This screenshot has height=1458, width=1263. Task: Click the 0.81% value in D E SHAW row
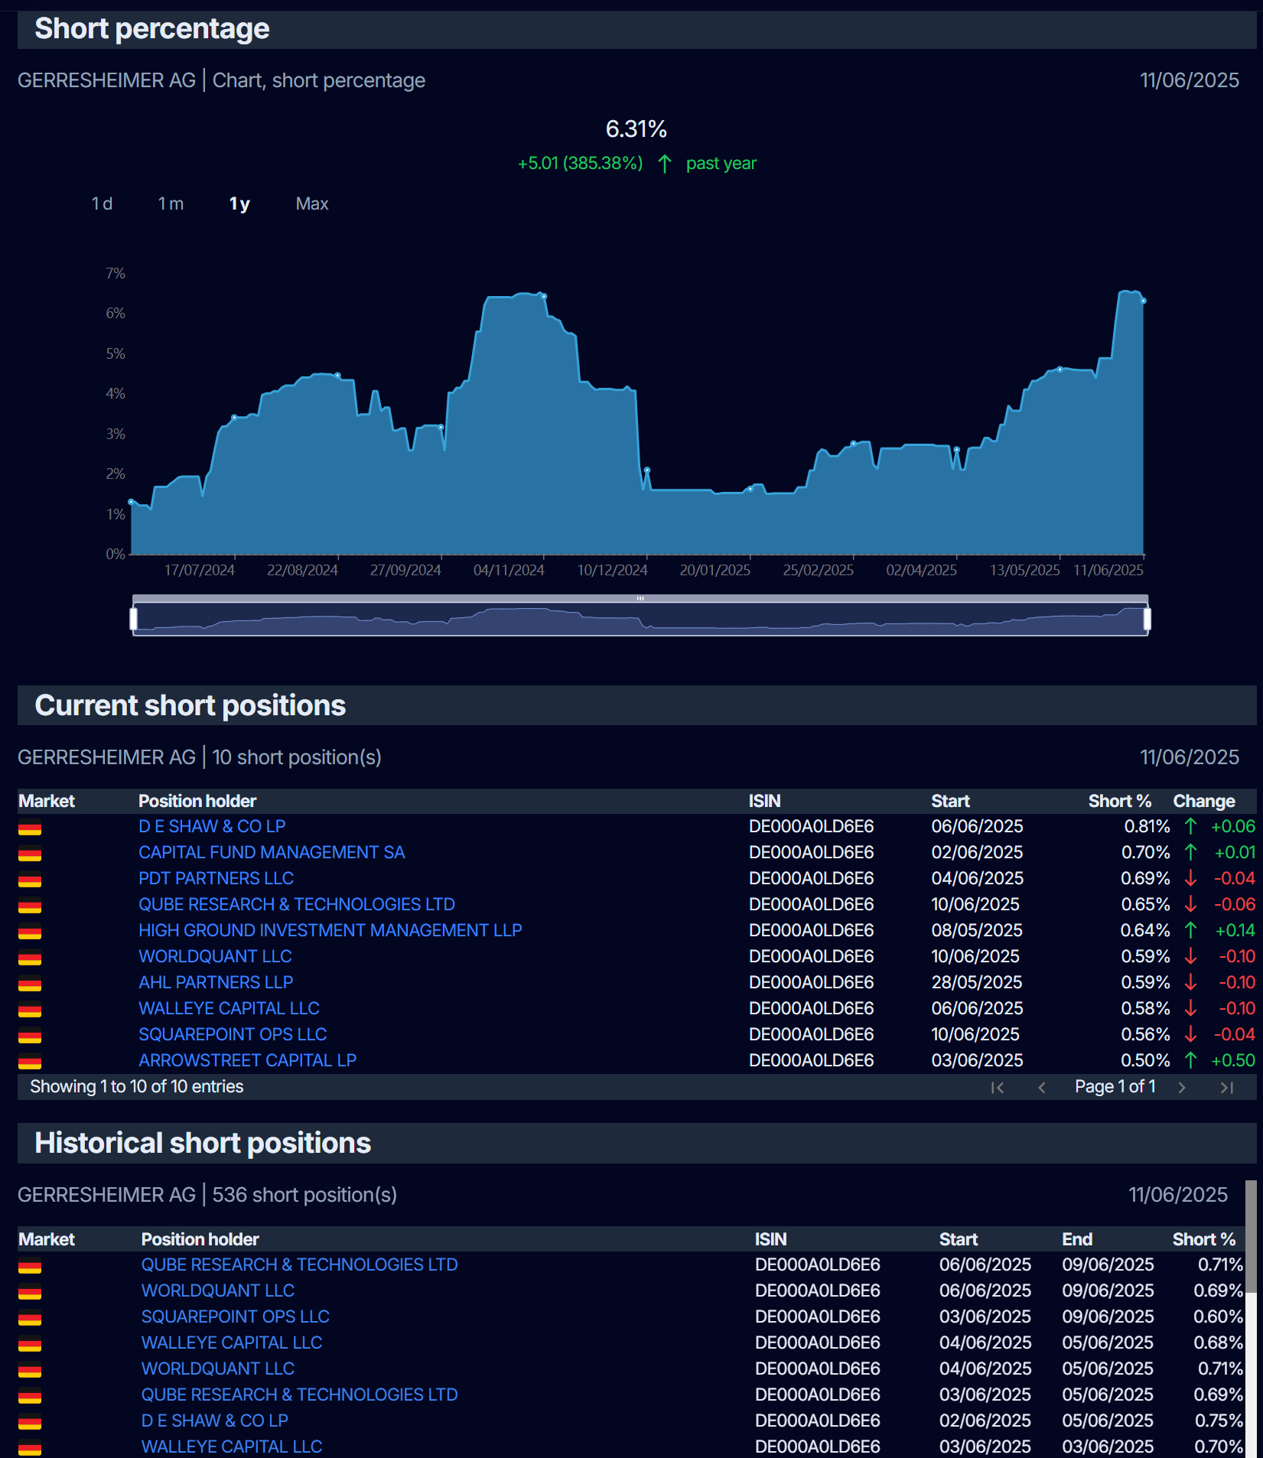coord(1147,826)
